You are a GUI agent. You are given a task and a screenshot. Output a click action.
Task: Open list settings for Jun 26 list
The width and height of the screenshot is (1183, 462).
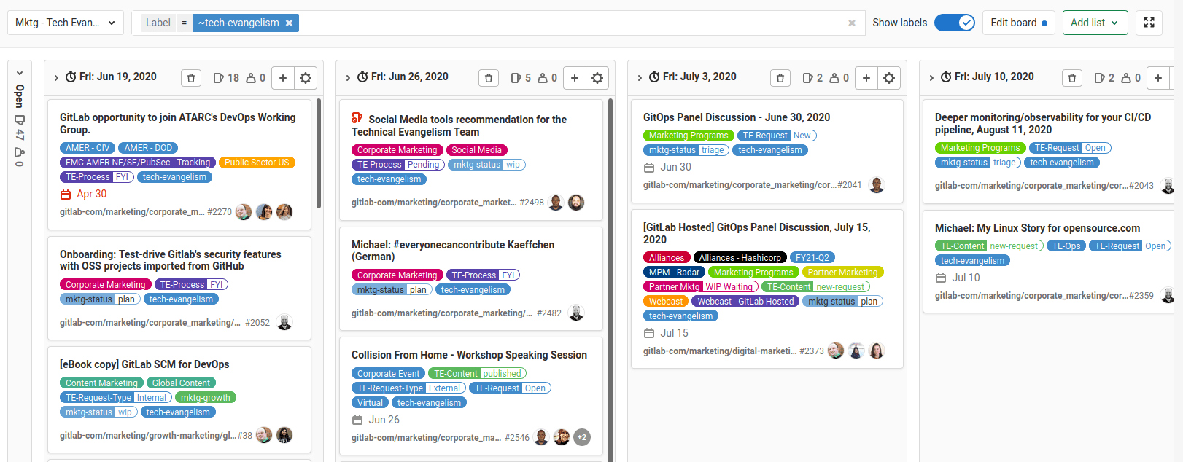click(x=597, y=78)
